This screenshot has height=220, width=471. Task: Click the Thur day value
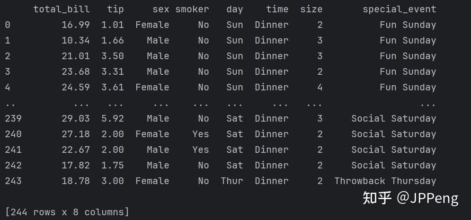tap(232, 181)
